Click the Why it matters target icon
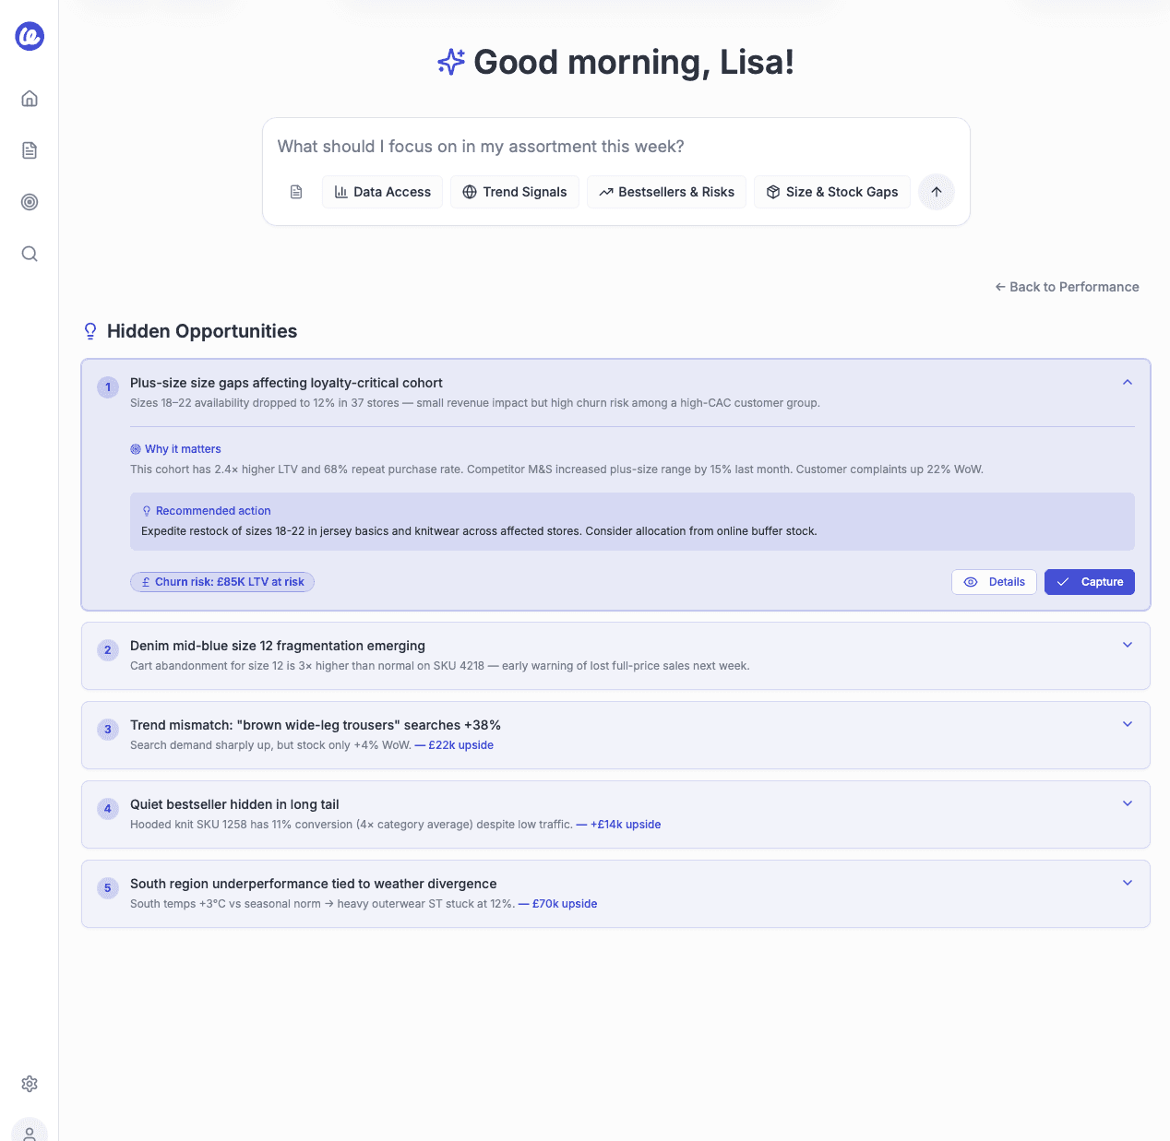Viewport: 1170px width, 1141px height. click(136, 449)
